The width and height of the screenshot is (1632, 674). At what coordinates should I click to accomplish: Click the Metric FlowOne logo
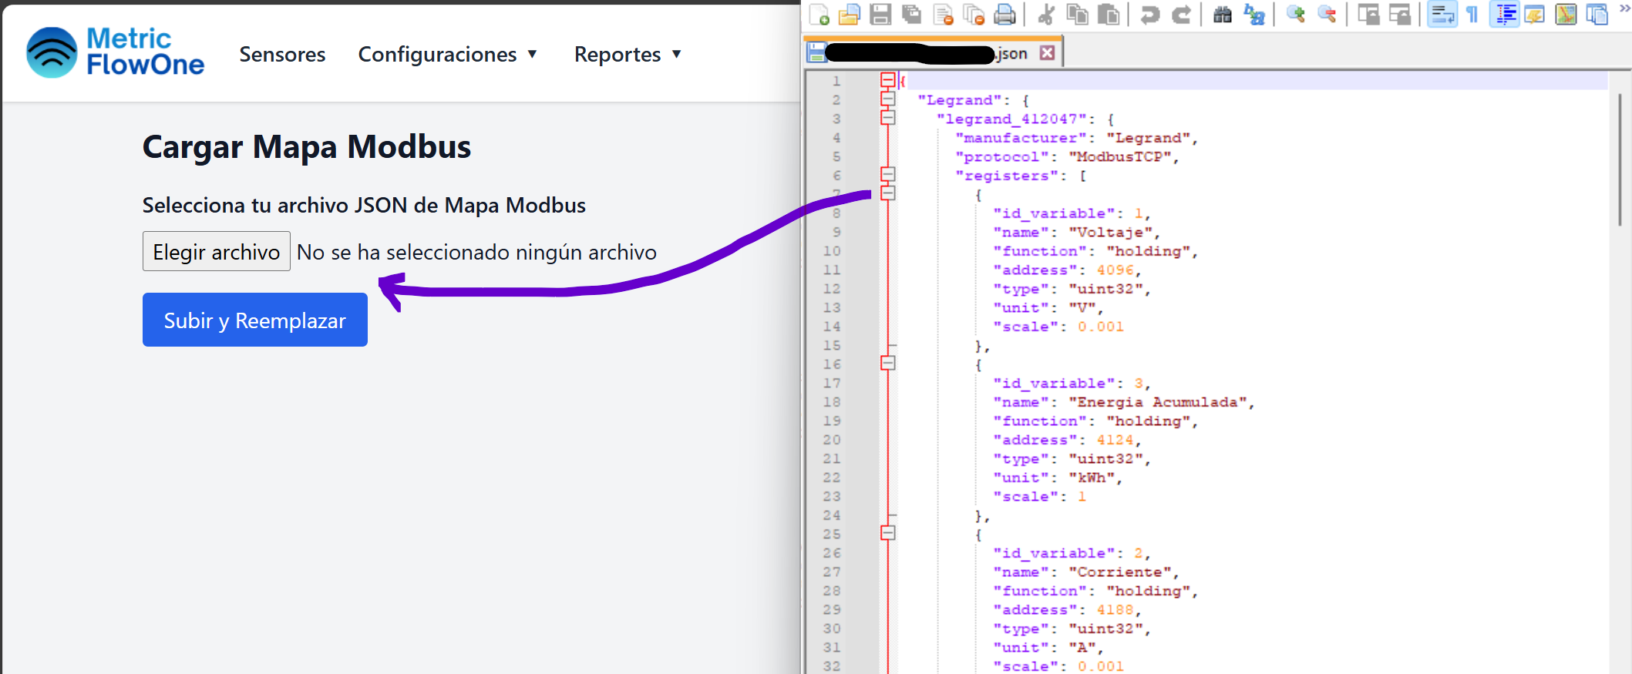point(116,52)
